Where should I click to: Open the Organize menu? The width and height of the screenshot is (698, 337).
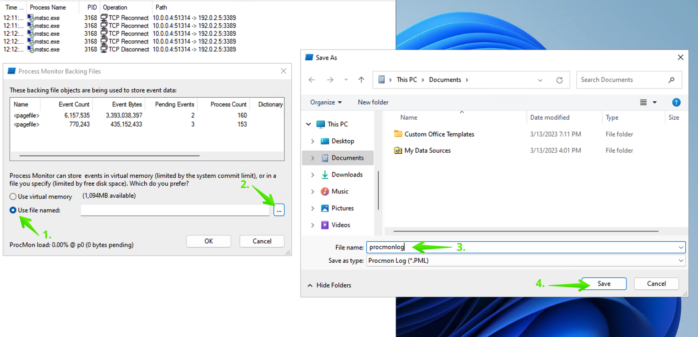326,102
